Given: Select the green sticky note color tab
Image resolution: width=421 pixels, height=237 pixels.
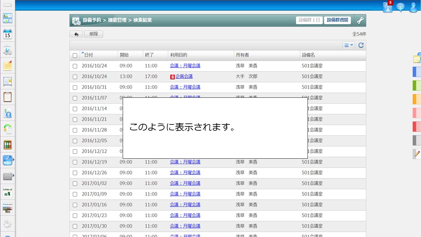Looking at the screenshot, I should tap(416, 85).
